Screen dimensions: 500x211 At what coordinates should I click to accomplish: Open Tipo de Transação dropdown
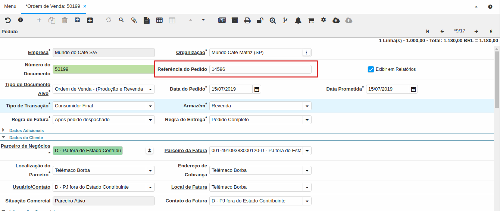coord(150,106)
